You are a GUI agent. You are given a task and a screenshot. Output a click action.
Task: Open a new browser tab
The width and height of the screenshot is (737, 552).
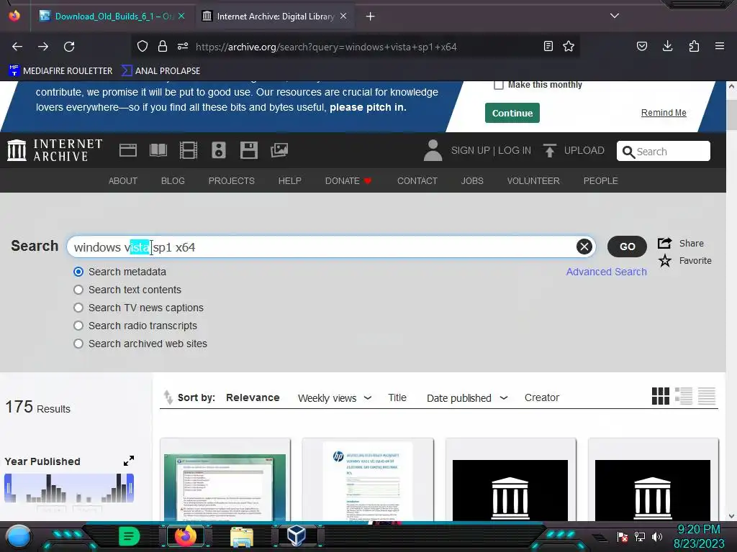(371, 17)
